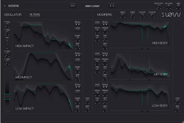Click the LOW IMPACT gain knob
The height and width of the screenshot is (123, 184).
(x=78, y=110)
